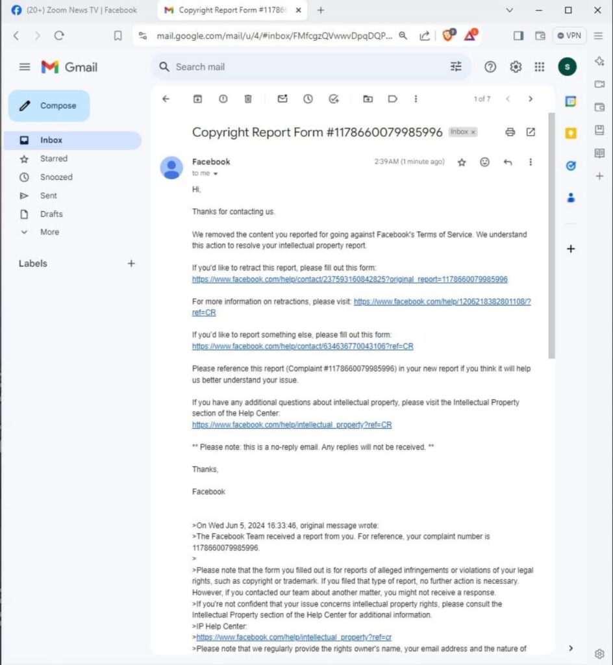
Task: Open Gmail settings gear
Action: click(516, 67)
